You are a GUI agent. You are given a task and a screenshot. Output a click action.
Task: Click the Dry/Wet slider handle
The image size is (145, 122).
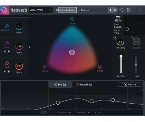121,56
